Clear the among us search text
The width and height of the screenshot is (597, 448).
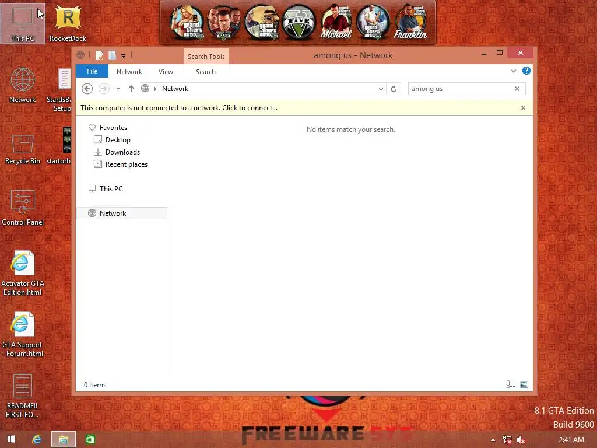[x=517, y=89]
